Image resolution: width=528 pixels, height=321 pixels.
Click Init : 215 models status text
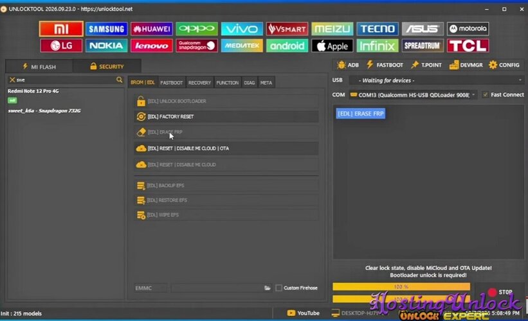click(x=21, y=313)
